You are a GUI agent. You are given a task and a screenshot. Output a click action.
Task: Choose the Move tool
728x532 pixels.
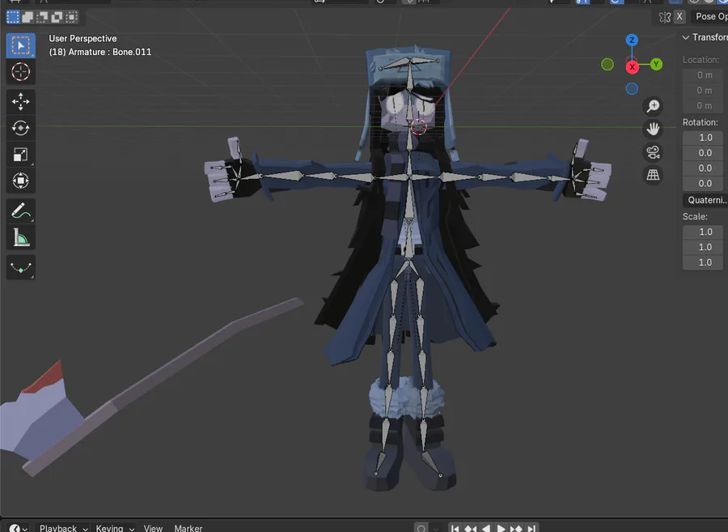20,102
